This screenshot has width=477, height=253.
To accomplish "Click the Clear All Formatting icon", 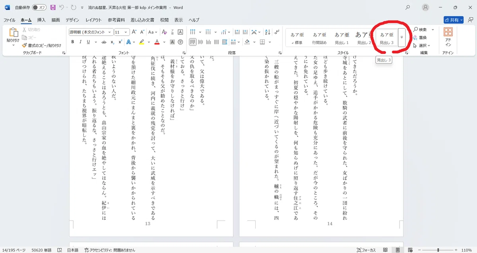I will tap(164, 32).
